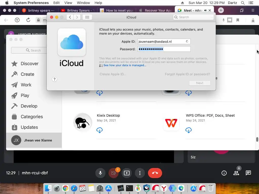Image resolution: width=259 pixels, height=194 pixels.
Task: Show the participants list in Meet
Action: pos(236,173)
